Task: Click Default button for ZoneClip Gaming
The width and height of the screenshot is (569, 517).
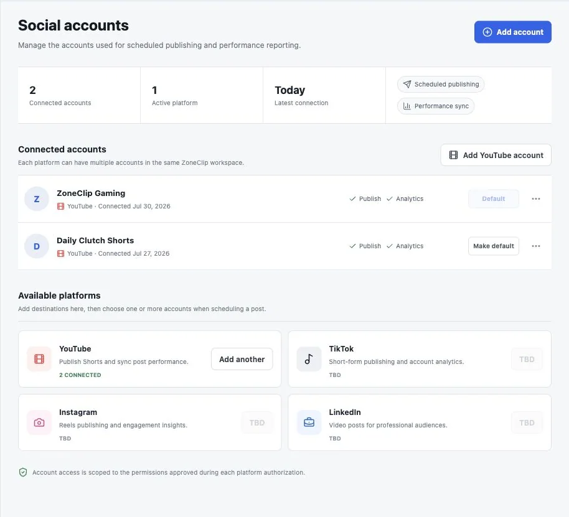Action: (x=493, y=198)
